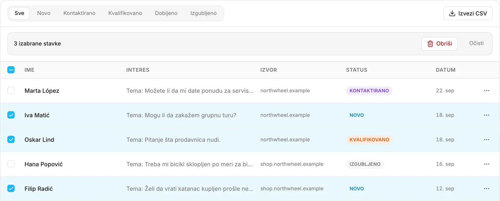
Task: Click the STATUS column header
Action: point(357,70)
